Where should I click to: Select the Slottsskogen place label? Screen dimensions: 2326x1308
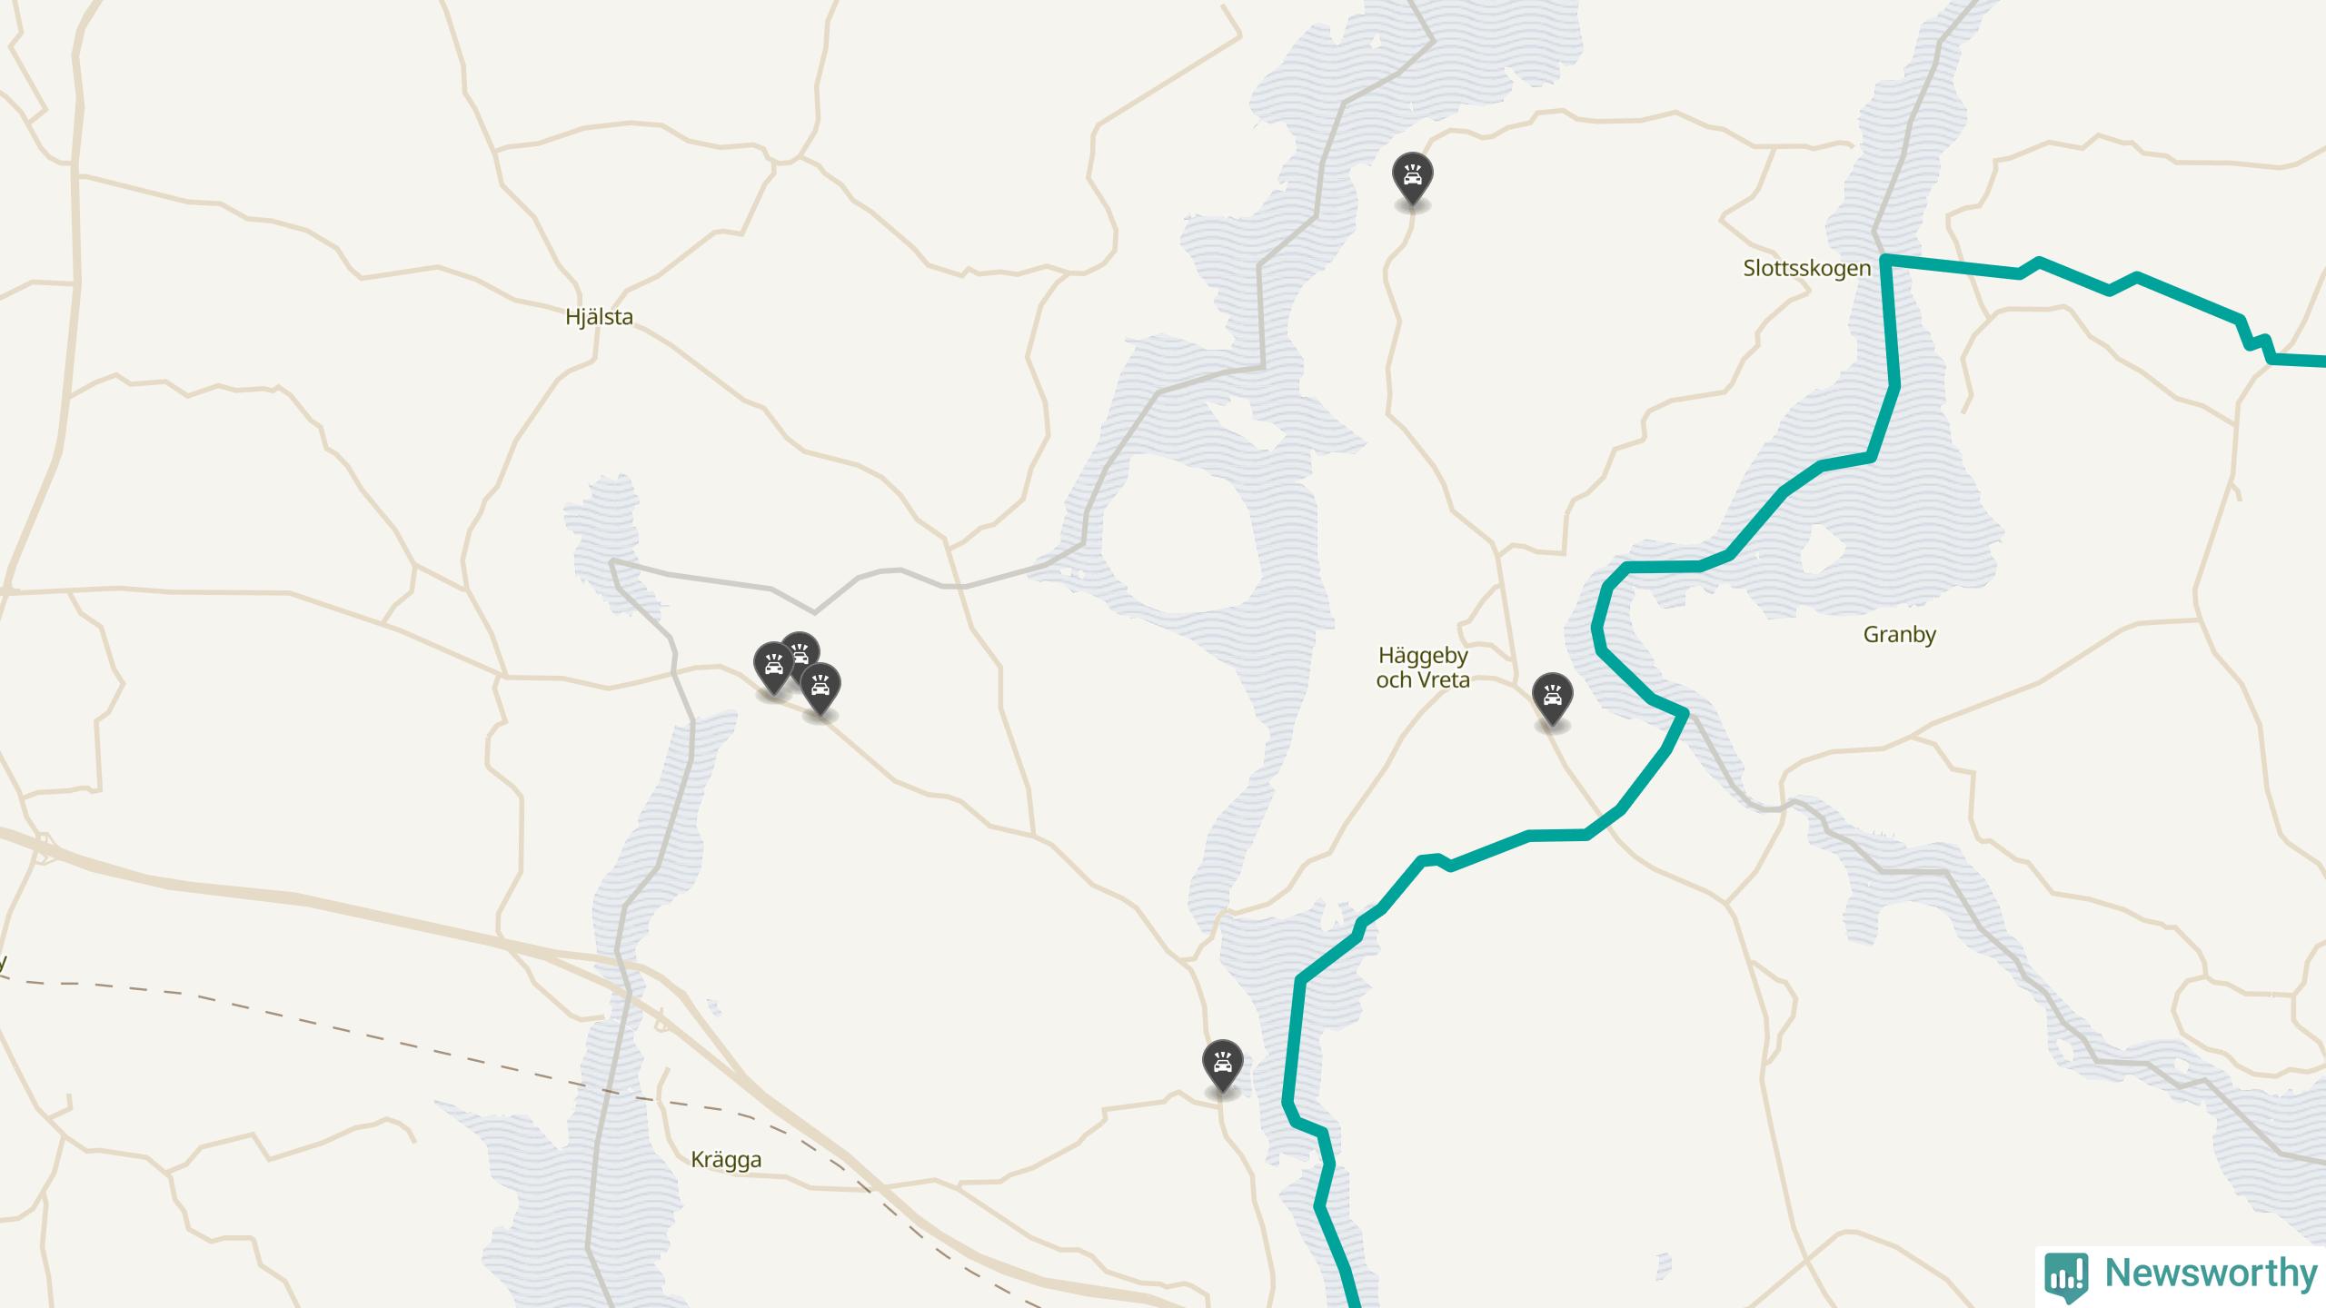pyautogui.click(x=1806, y=268)
